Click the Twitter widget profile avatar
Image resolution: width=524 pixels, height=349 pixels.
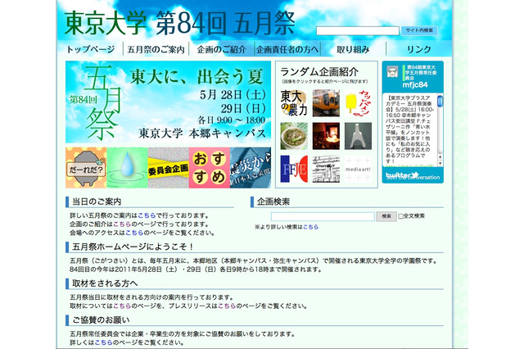click(x=392, y=71)
